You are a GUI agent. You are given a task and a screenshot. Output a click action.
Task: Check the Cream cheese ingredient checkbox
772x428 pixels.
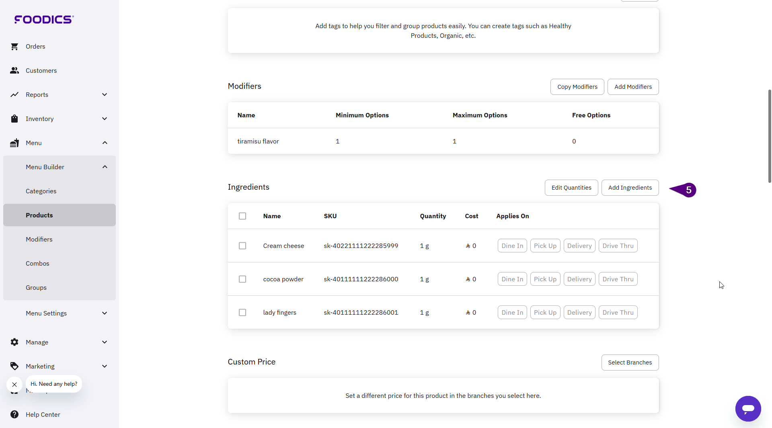click(x=242, y=246)
